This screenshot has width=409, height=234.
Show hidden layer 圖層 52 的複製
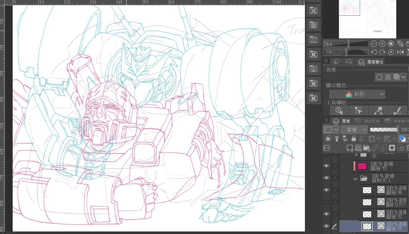(x=326, y=202)
